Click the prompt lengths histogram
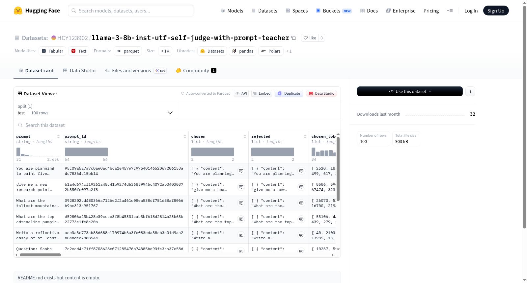The image size is (527, 283). tap(38, 152)
